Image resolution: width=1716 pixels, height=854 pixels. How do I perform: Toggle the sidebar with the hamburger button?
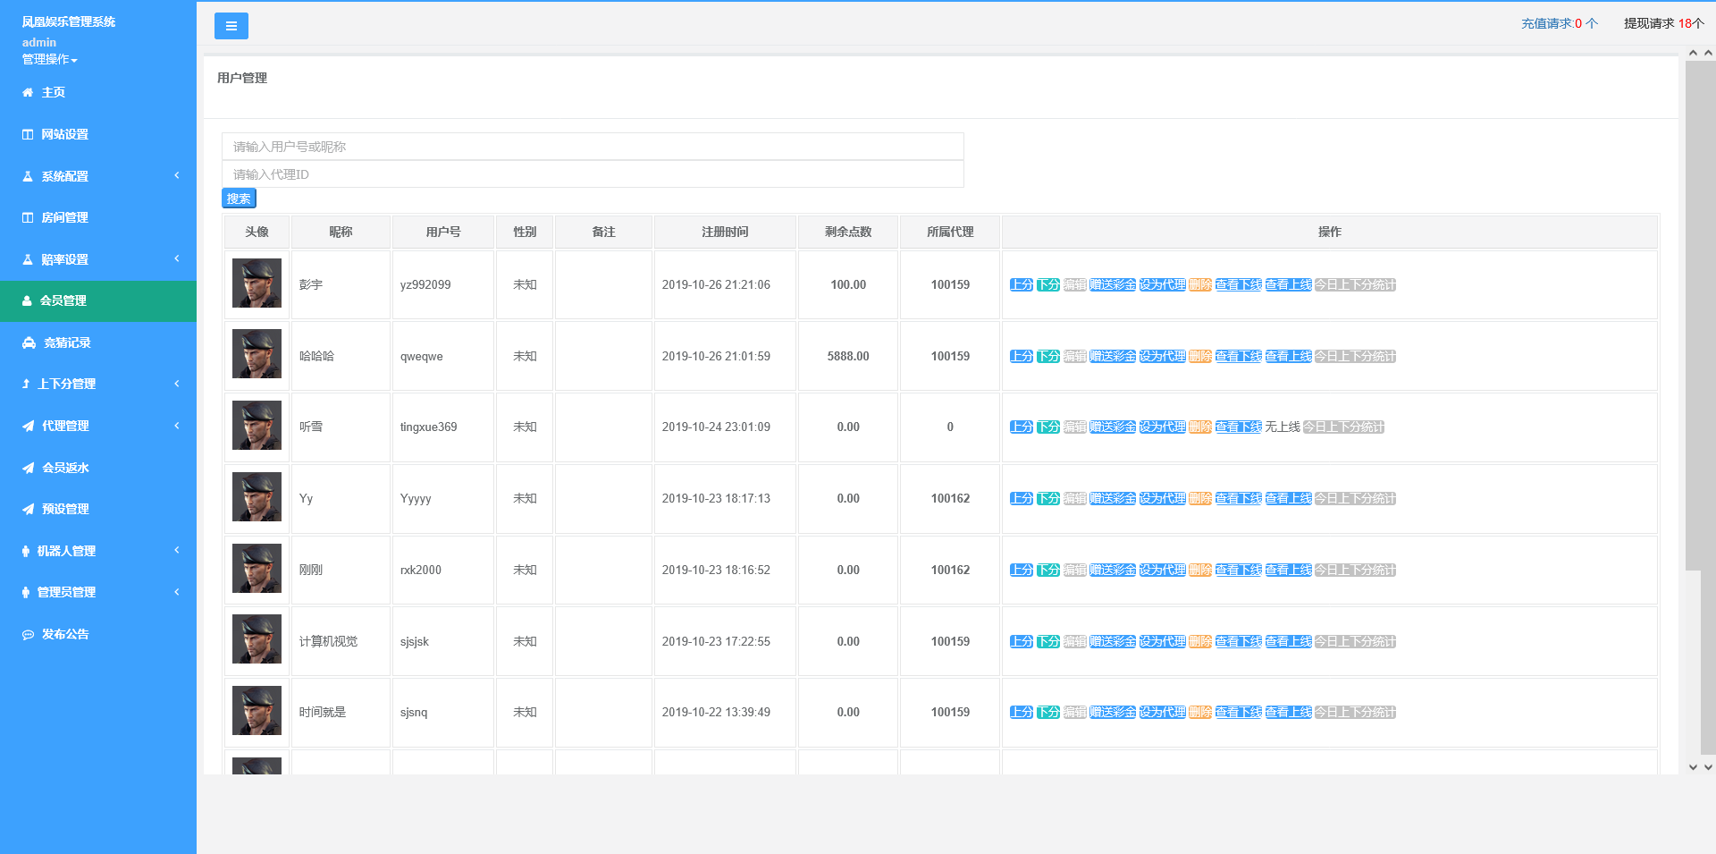tap(231, 26)
